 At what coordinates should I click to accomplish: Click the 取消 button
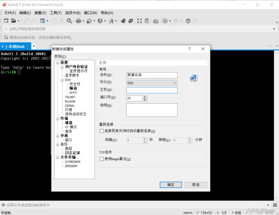coord(196,185)
